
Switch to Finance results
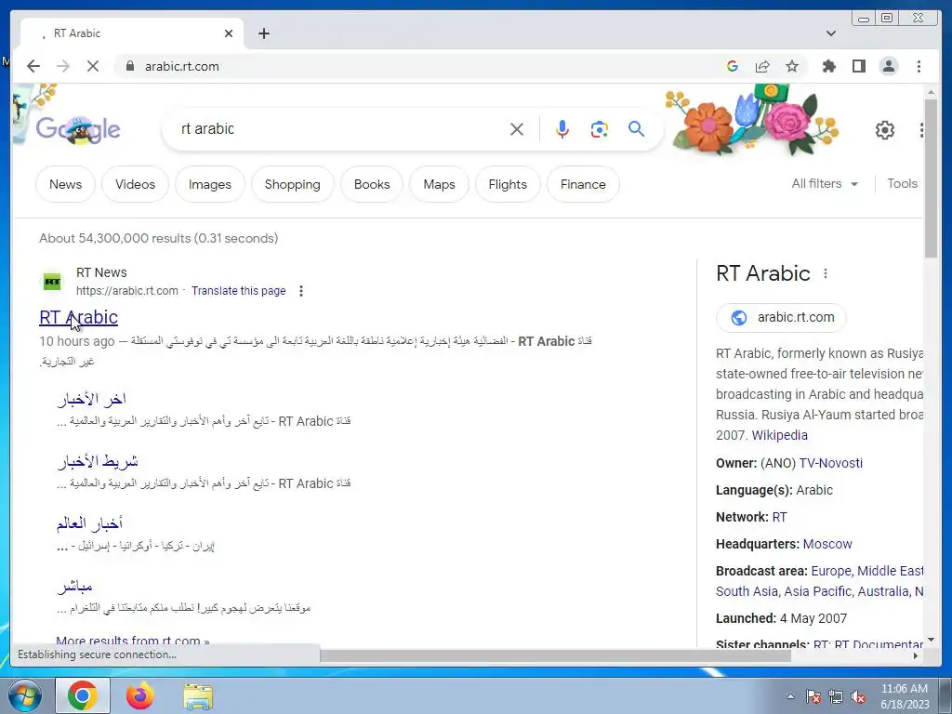583,184
